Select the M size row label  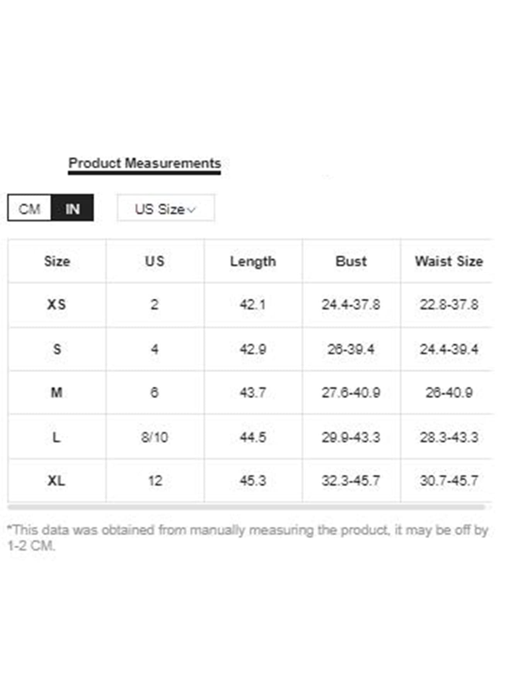pyautogui.click(x=56, y=393)
